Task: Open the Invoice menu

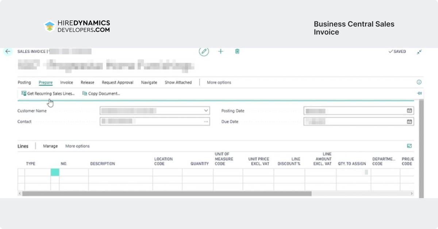Action: pyautogui.click(x=67, y=83)
